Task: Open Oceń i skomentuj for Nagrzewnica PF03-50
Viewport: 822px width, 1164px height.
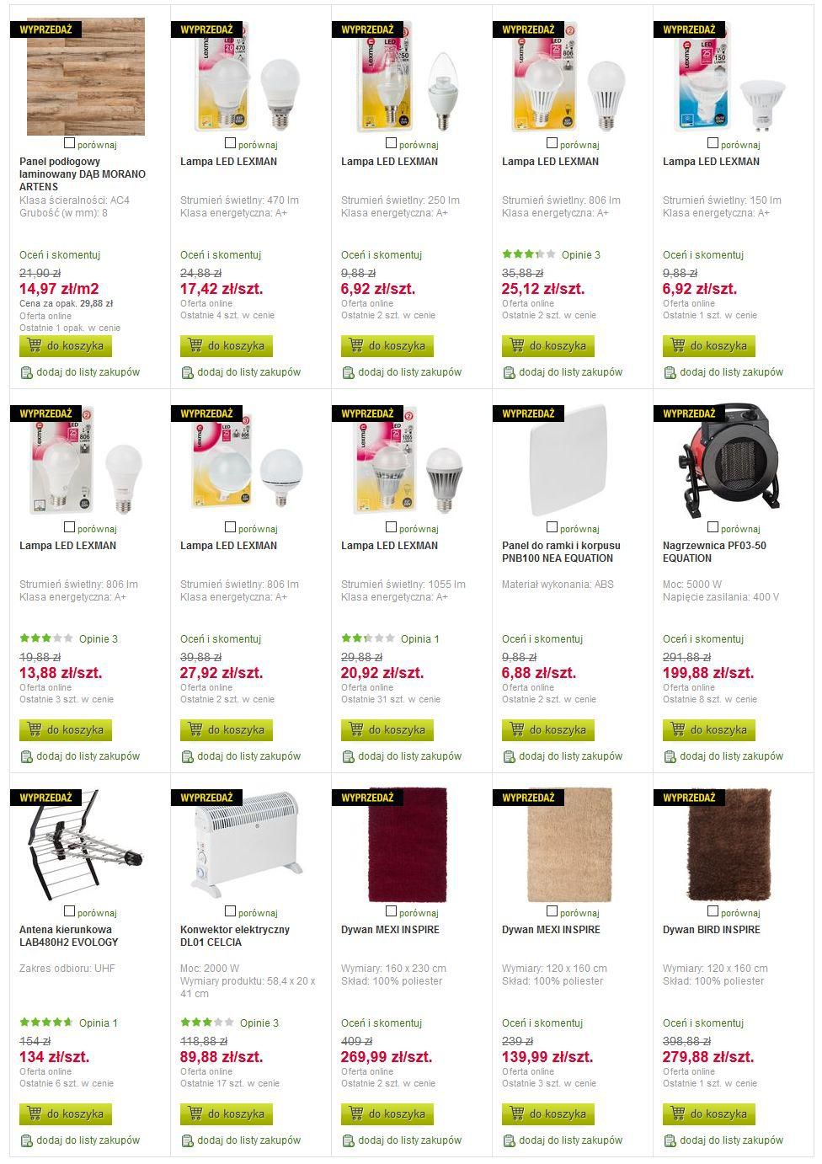Action: [x=703, y=638]
